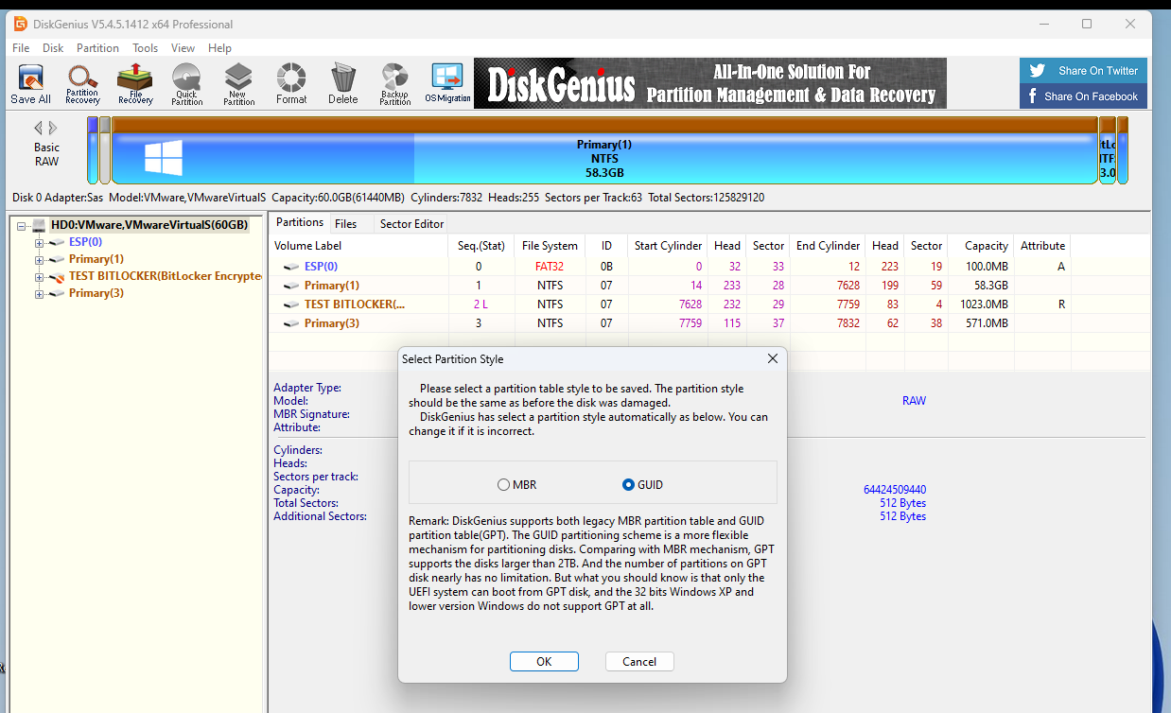
Task: Create a New Partition from the toolbar
Action: click(x=238, y=84)
